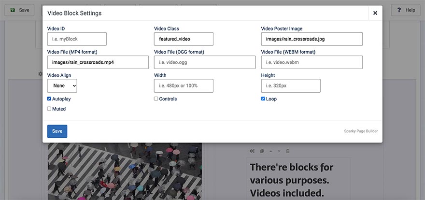Image resolution: width=425 pixels, height=200 pixels.
Task: Close the Video Block Settings dialog
Action: click(375, 13)
